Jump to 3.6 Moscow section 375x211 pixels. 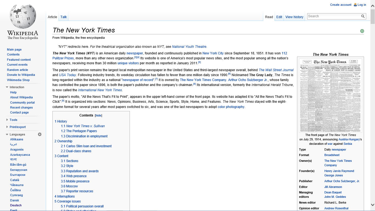pyautogui.click(x=69, y=186)
